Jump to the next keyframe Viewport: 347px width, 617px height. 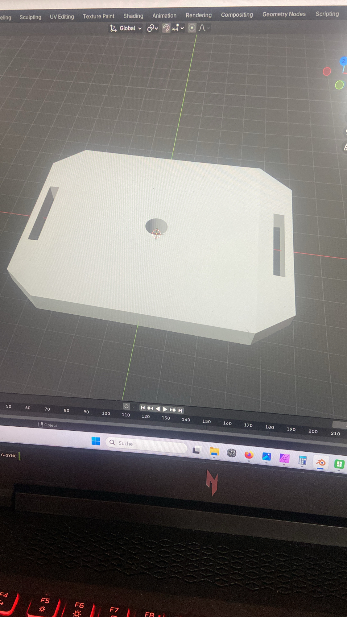pos(173,410)
